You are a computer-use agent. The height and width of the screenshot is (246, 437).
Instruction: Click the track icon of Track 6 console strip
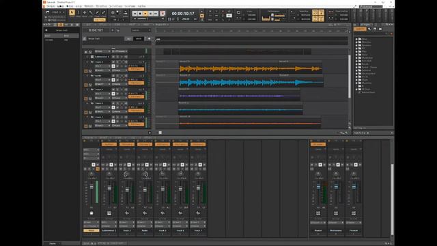pyautogui.click(x=180, y=213)
